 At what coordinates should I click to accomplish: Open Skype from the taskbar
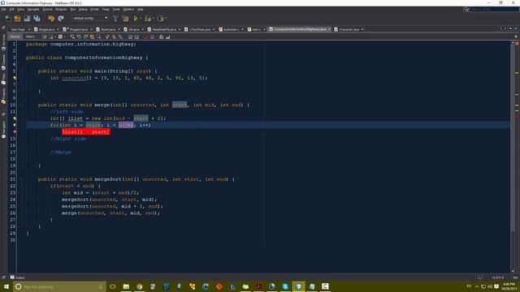(285, 286)
